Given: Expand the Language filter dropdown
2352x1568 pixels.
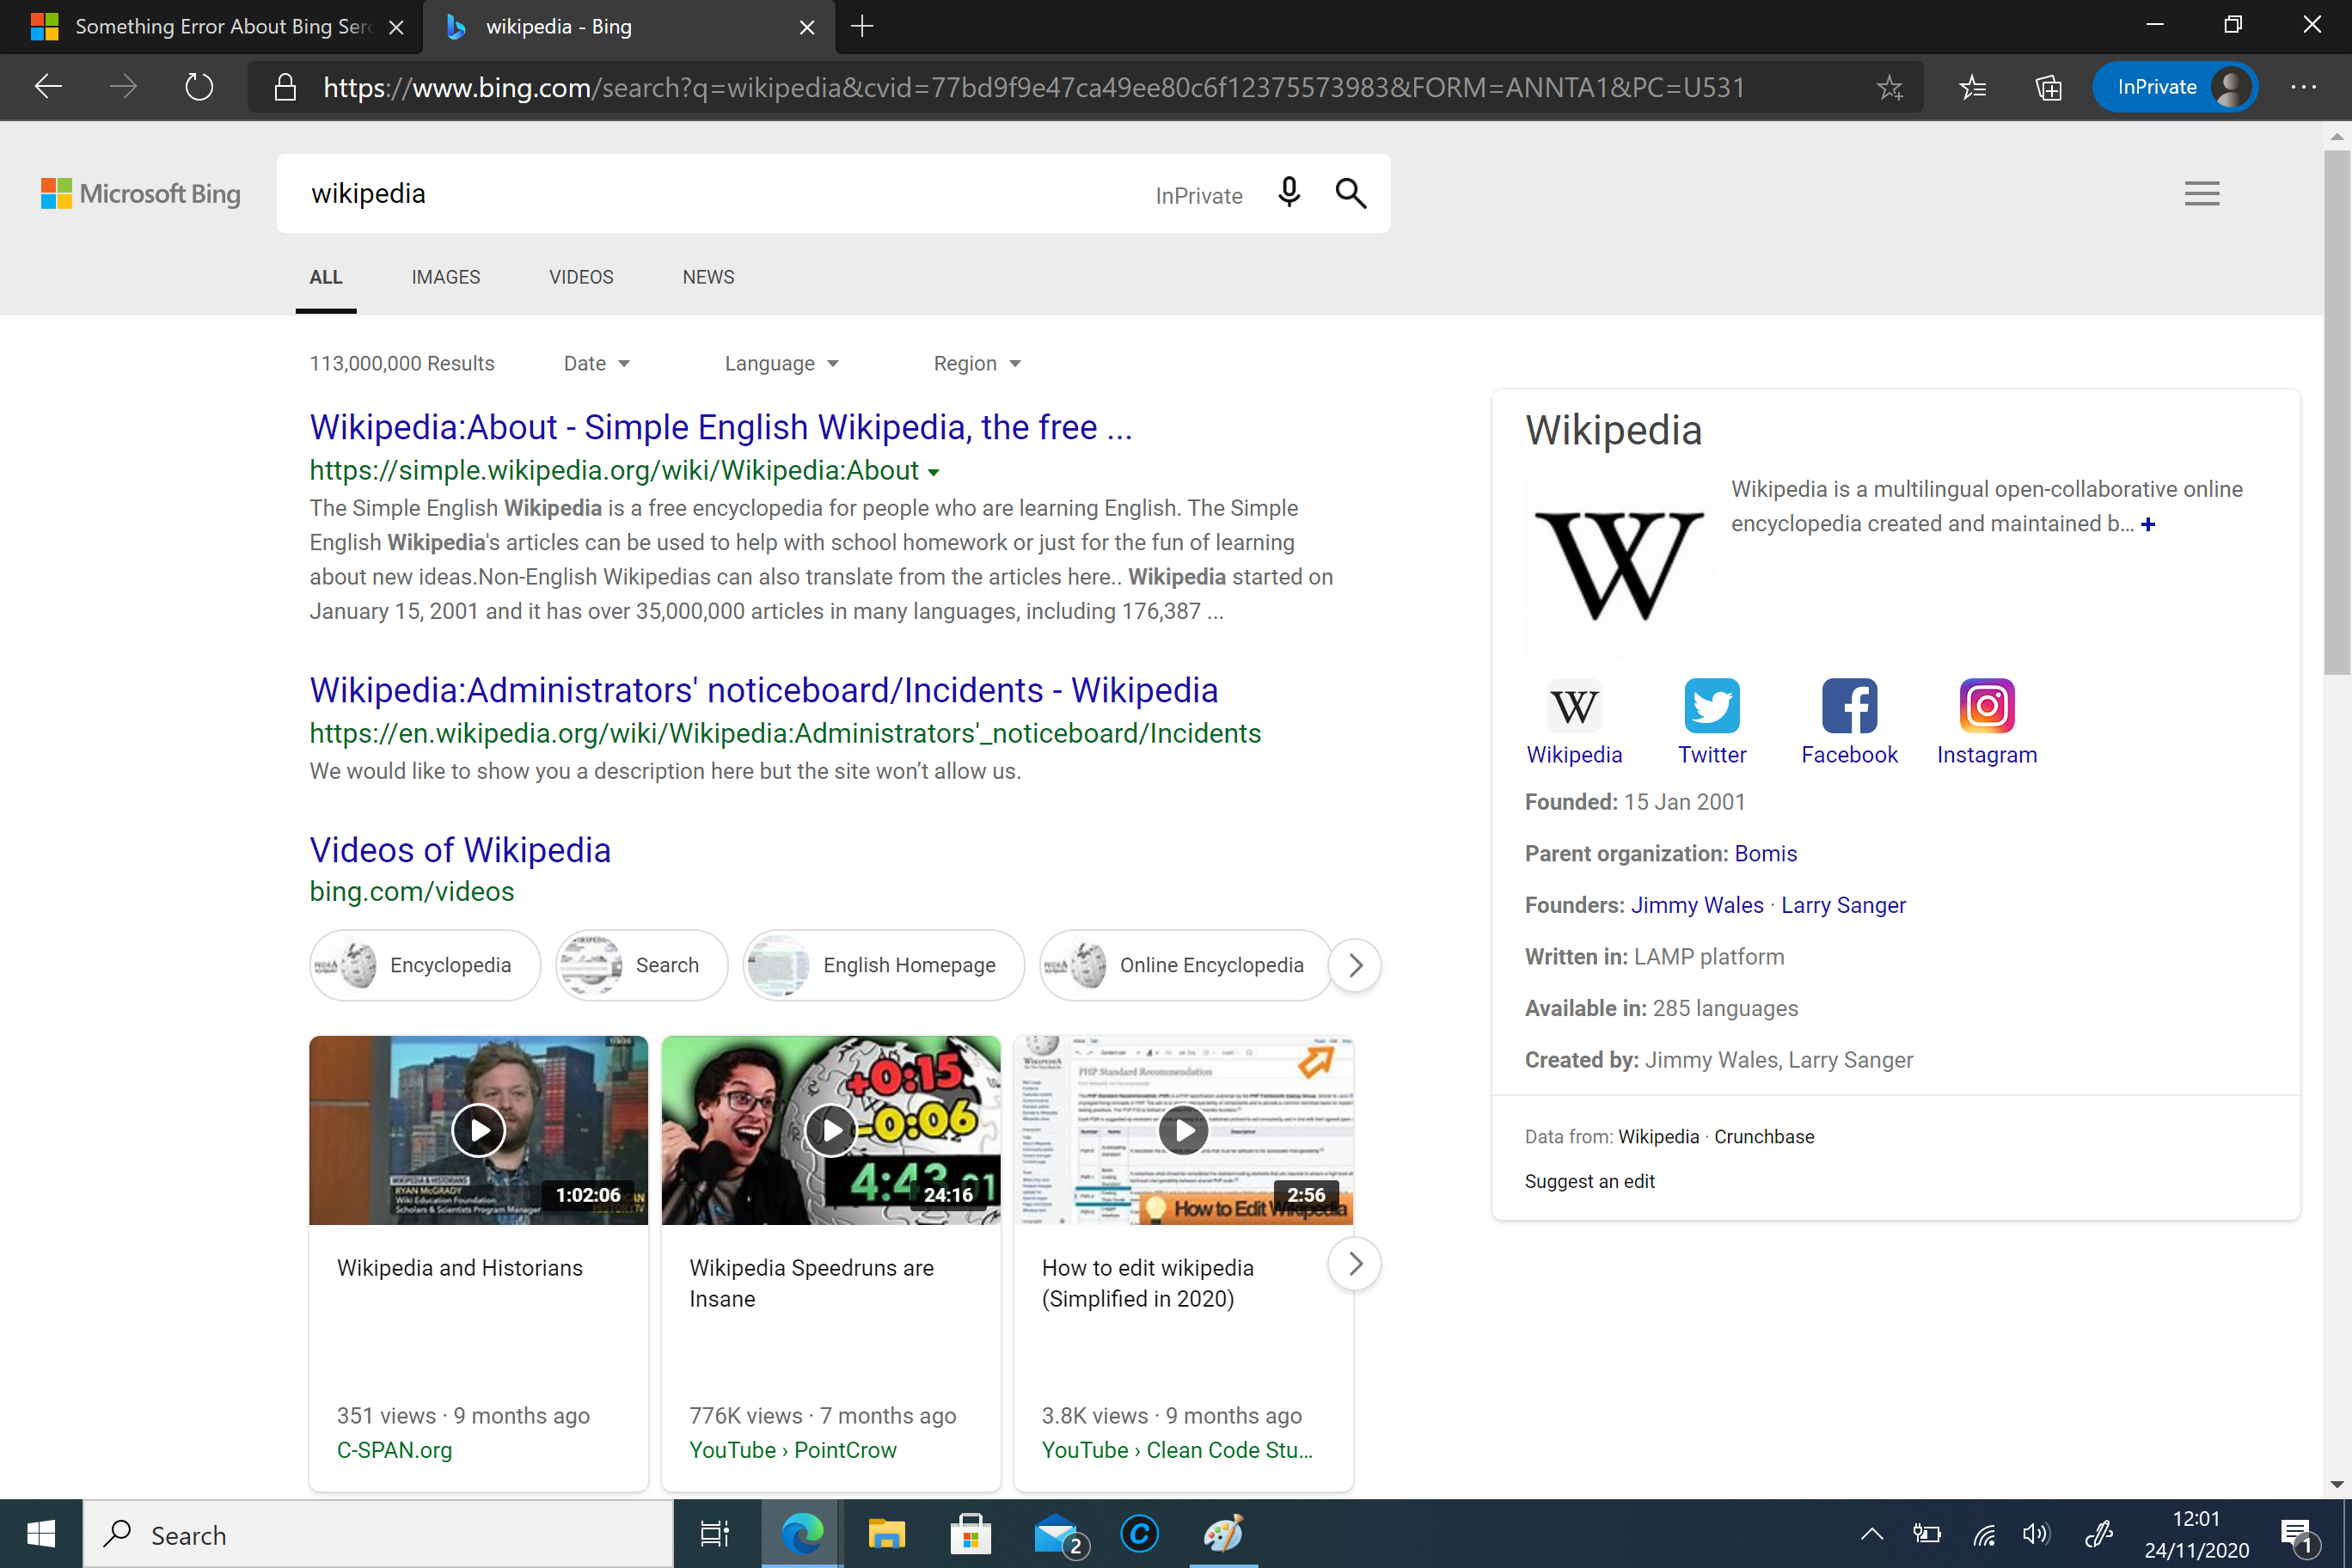Looking at the screenshot, I should click(782, 362).
